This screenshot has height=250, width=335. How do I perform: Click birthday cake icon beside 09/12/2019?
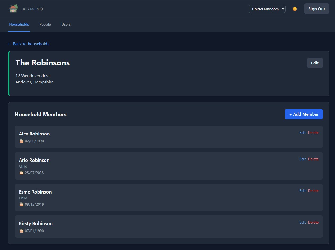[21, 204]
